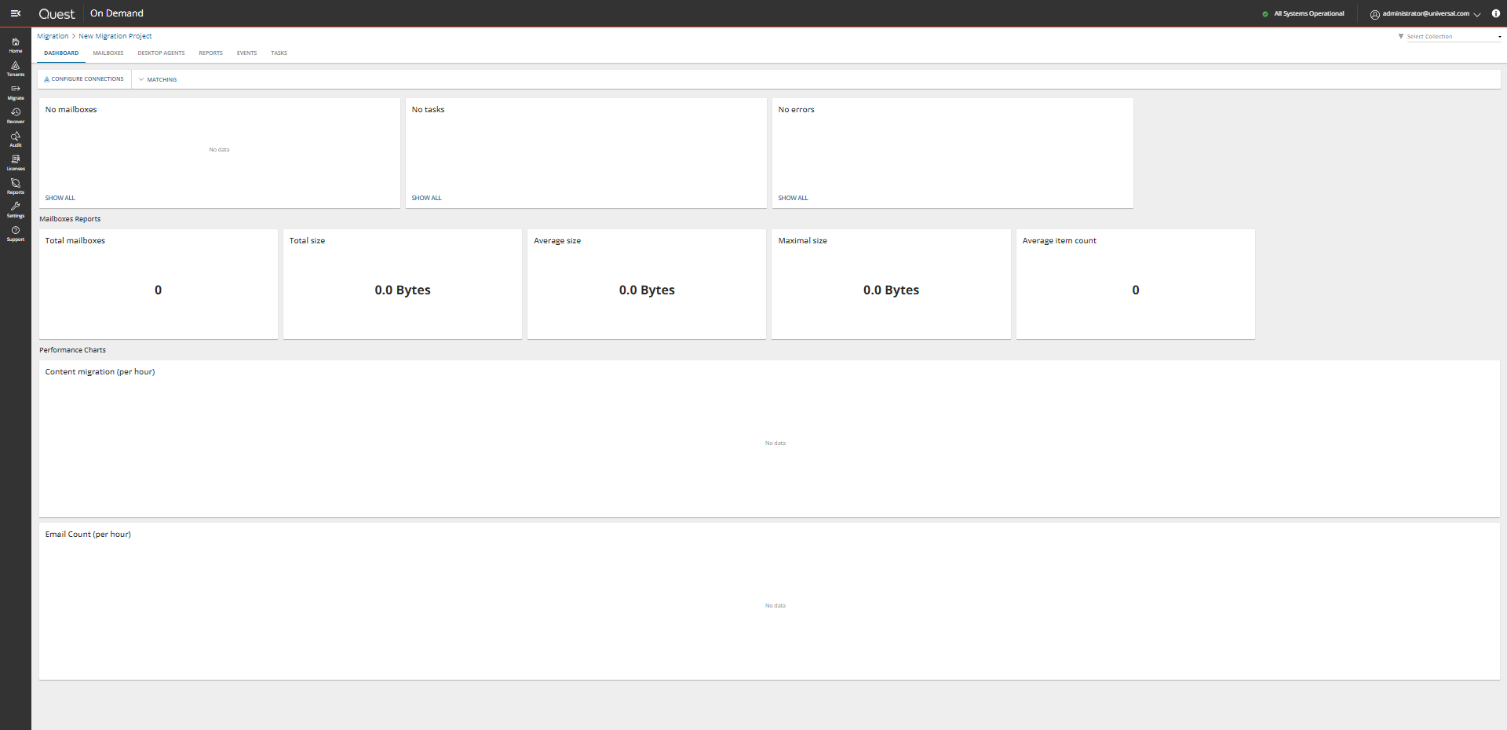Switch to the Events tab
The image size is (1507, 730).
[x=246, y=53]
